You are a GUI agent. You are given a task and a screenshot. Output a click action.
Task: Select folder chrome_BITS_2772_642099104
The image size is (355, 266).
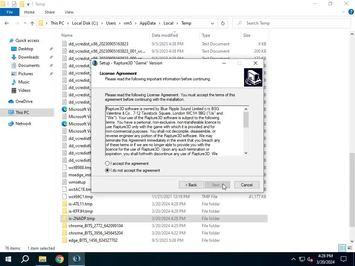tap(96, 226)
